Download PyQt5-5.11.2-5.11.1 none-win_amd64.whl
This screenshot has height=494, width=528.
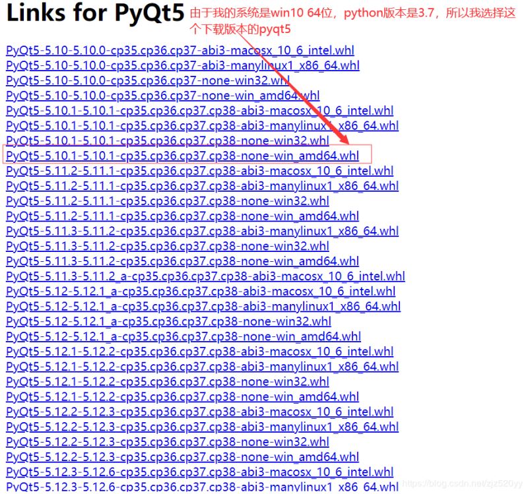(183, 216)
